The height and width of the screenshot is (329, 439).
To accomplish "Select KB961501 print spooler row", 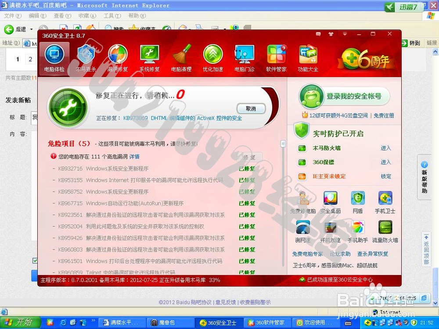I will tap(154, 261).
